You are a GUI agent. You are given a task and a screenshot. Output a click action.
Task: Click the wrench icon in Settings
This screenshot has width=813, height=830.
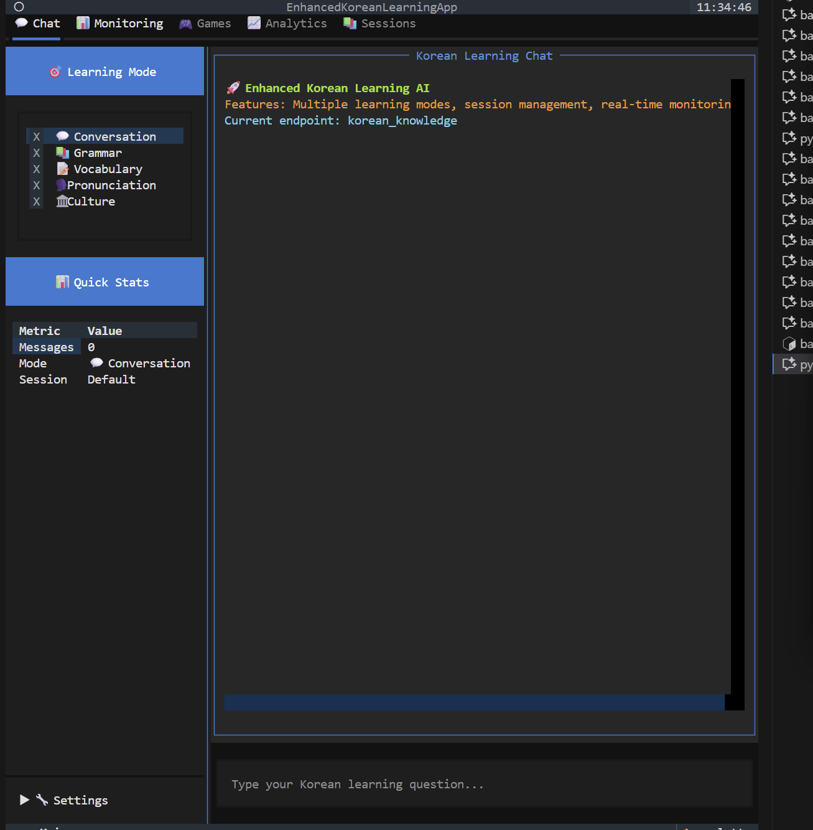(42, 800)
